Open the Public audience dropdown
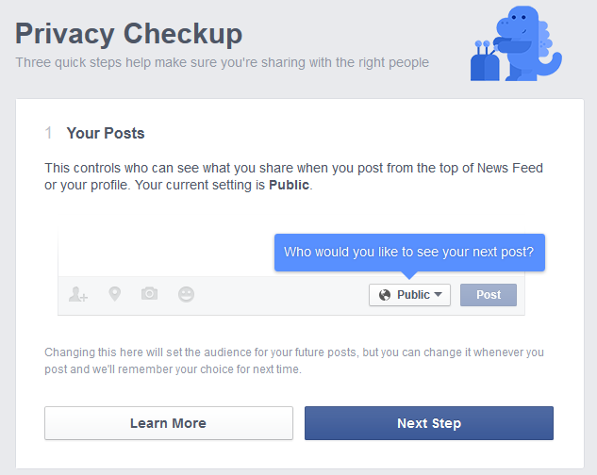Image resolution: width=597 pixels, height=475 pixels. point(409,295)
